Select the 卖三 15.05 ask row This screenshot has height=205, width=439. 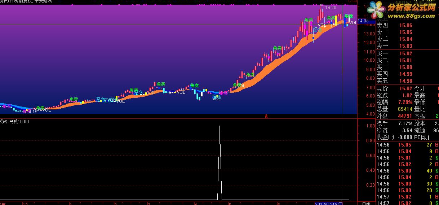pyautogui.click(x=408, y=32)
